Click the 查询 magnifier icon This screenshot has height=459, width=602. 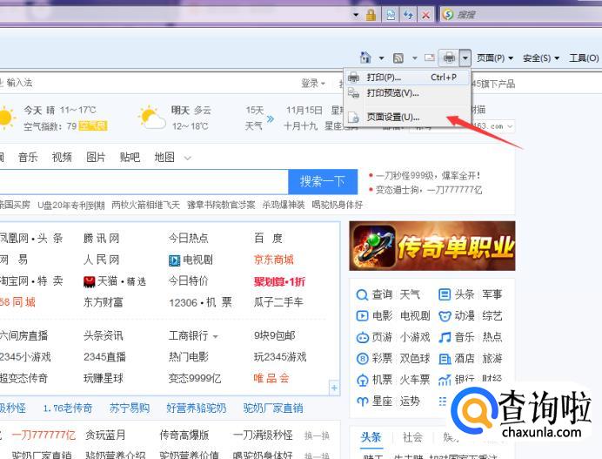362,295
